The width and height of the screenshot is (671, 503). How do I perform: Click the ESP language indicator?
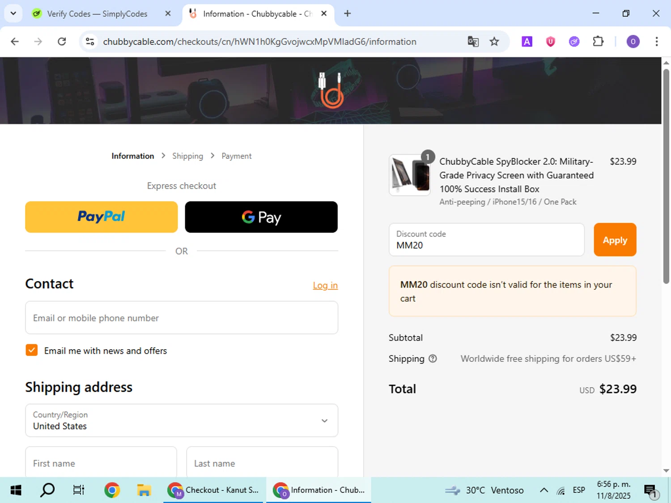click(x=579, y=490)
